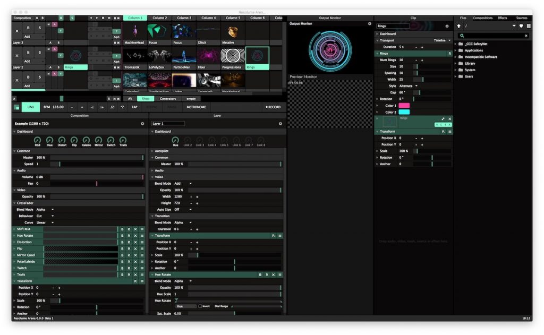
Task: Go up one folder in file browser
Action: [x=458, y=26]
